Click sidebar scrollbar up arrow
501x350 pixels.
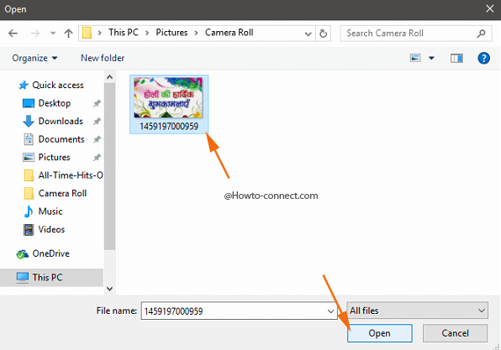[109, 77]
